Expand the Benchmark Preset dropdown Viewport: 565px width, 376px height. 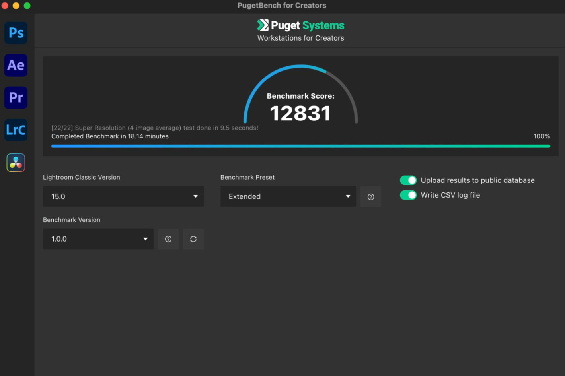pyautogui.click(x=288, y=196)
